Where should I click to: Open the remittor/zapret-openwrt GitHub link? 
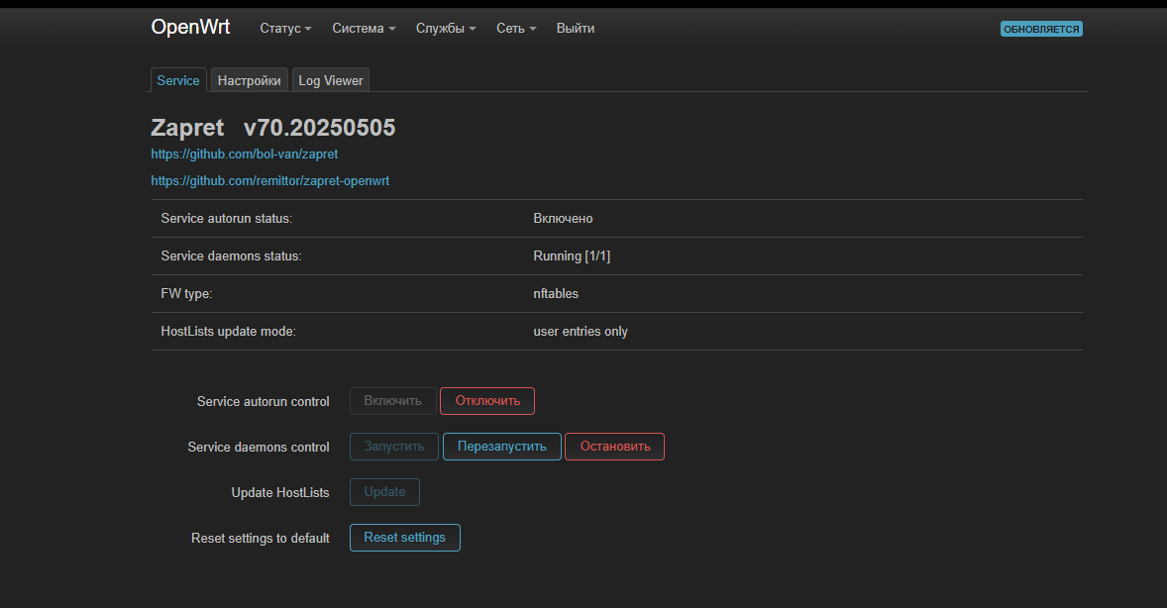[x=270, y=181]
